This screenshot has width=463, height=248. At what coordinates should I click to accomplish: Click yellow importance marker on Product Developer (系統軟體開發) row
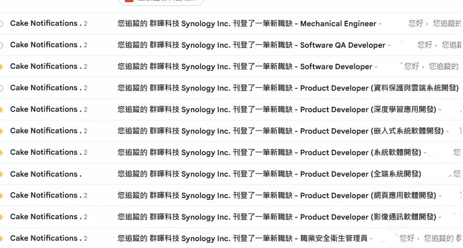[1, 153]
